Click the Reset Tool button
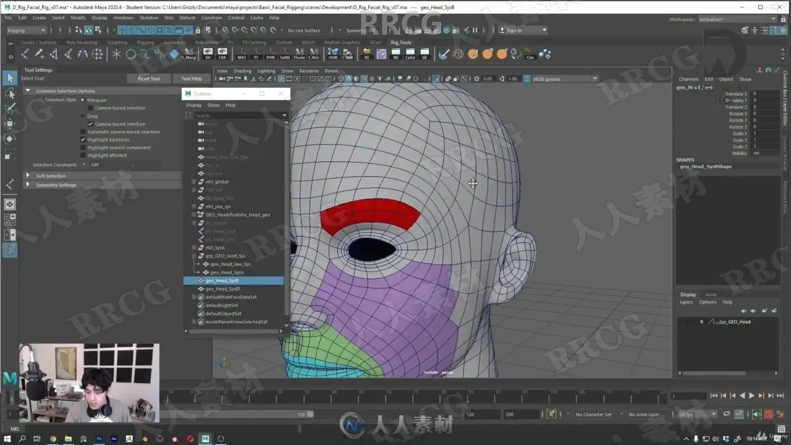Viewport: 791px width, 445px height. click(x=148, y=78)
